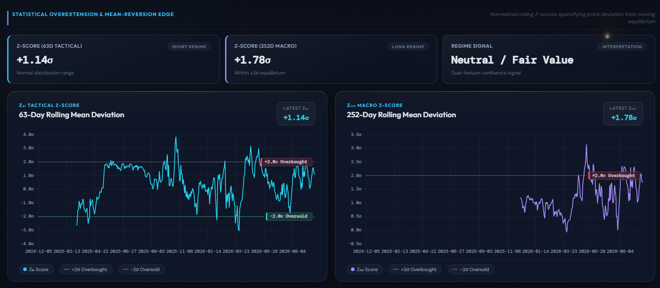Click the -0.5σ axis label in 252-Day chart
660x288 pixels.
[x=355, y=243]
